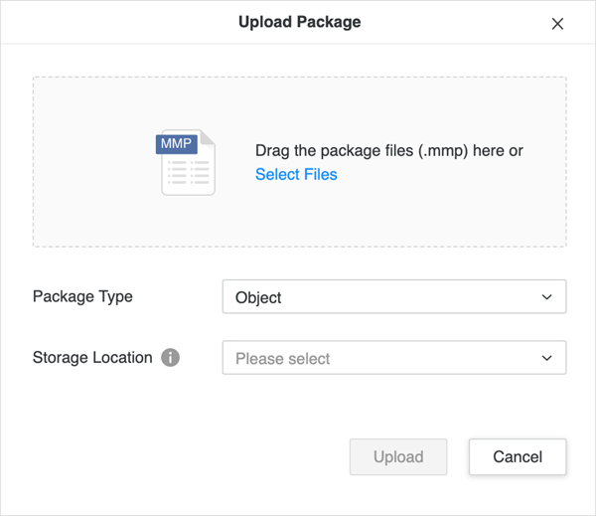Open the Storage Location dropdown
Viewport: 596px width, 516px height.
393,358
